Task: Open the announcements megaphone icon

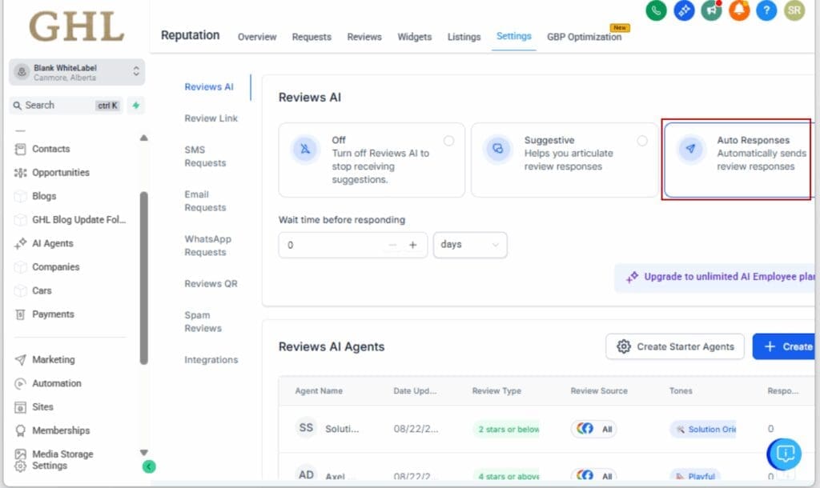Action: tap(710, 12)
